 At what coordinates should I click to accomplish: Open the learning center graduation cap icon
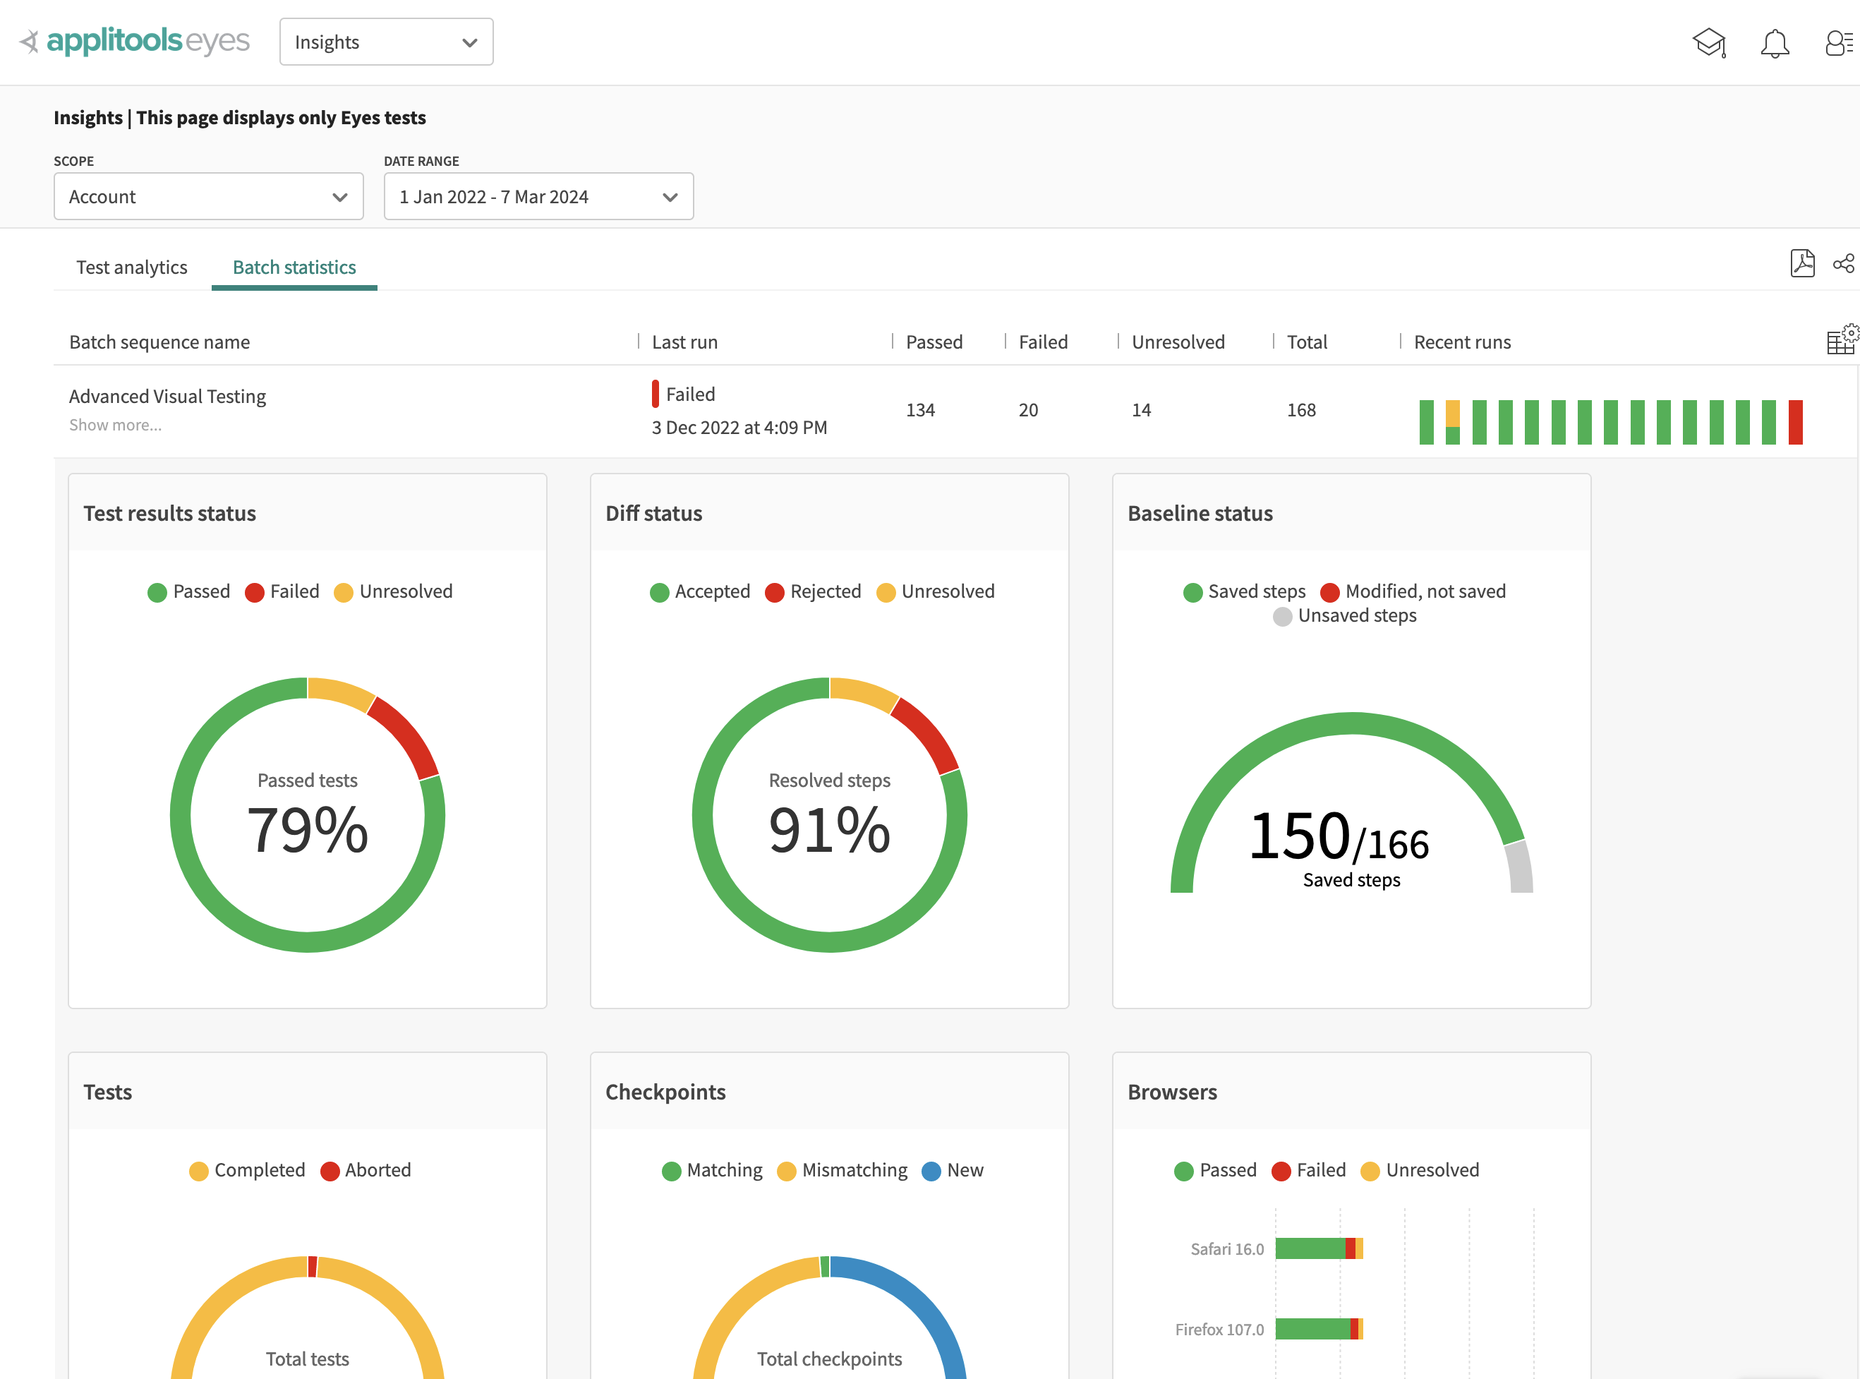pos(1708,42)
